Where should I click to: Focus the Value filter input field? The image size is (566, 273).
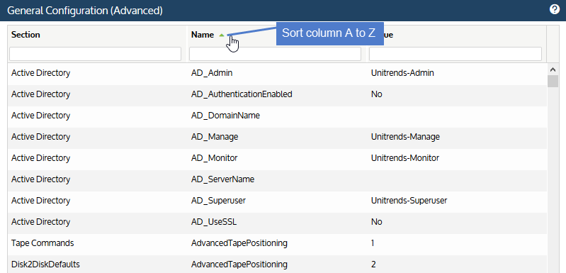(x=455, y=54)
